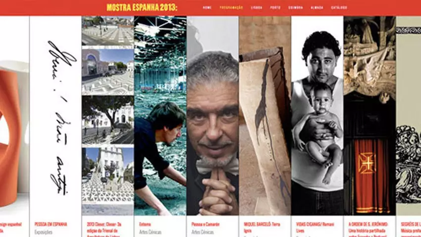Open the gray-haired man portrait panel
The image size is (421, 237).
(x=212, y=116)
